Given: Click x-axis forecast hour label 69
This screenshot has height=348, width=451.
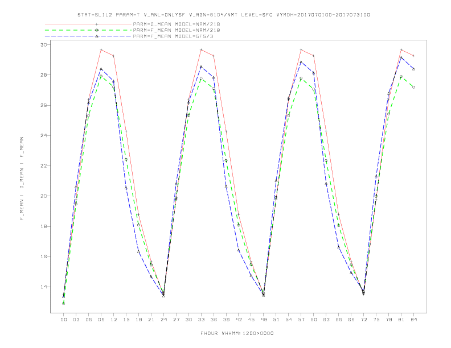Looking at the screenshot, I should coord(351,320).
